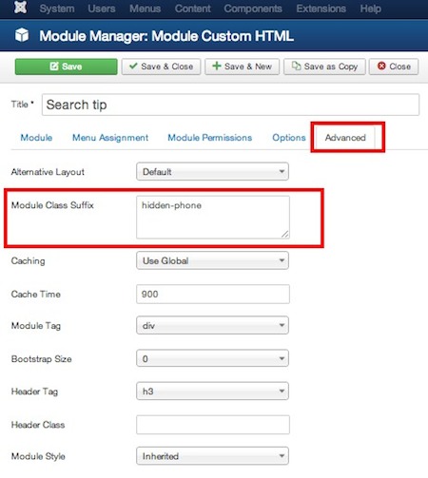This screenshot has width=428, height=478.
Task: Click the Joomla logo icon
Action: point(21,8)
